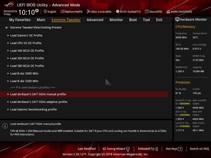Screen dimensions: 211x158
Task: Toggle AURA ON/OFF(F4) light icon
Action: point(168,12)
